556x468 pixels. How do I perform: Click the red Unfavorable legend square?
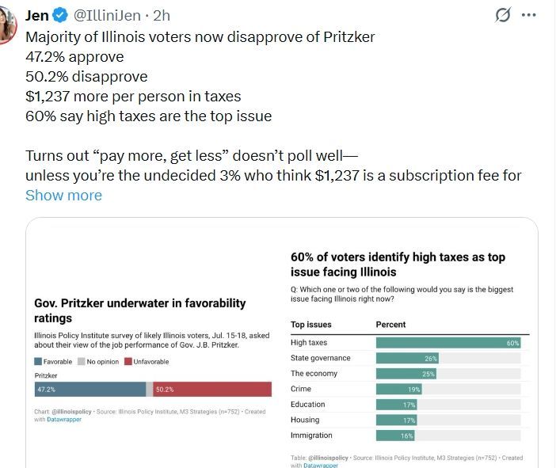point(128,361)
